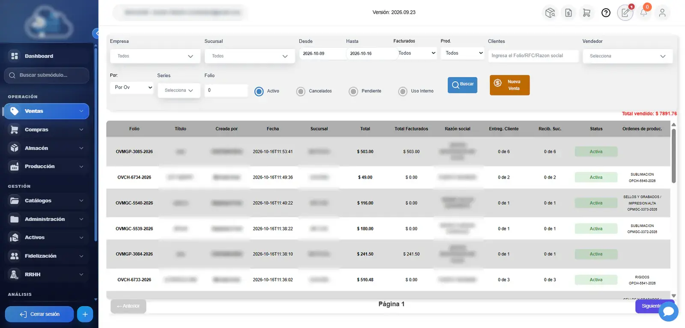Image resolution: width=685 pixels, height=328 pixels.
Task: Open the invoice document icon
Action: [x=569, y=13]
